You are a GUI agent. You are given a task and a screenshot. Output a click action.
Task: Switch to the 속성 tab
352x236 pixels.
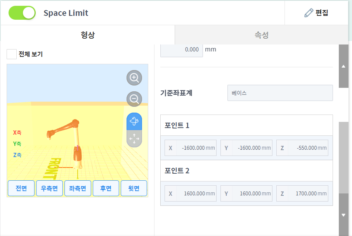[x=262, y=35]
